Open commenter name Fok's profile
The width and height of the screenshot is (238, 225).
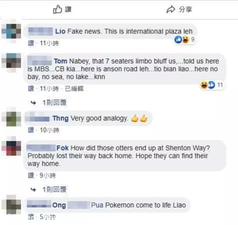(x=63, y=148)
